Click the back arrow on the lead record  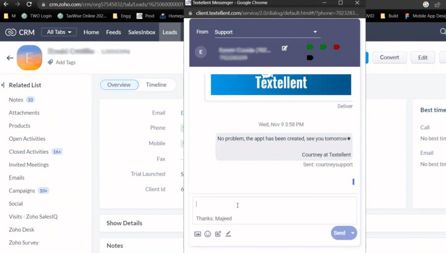click(x=10, y=57)
